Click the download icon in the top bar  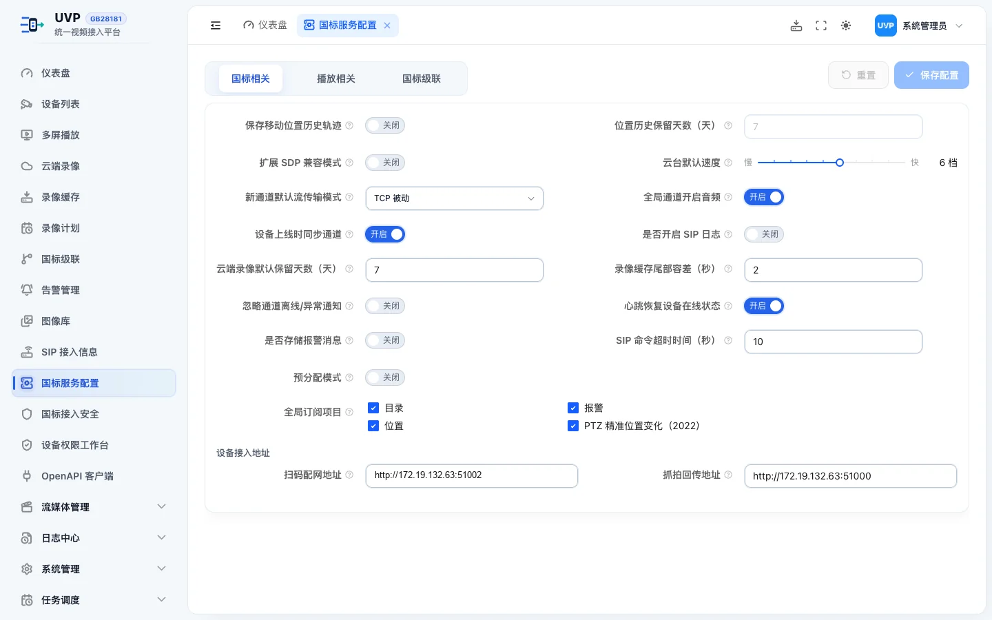click(x=796, y=25)
